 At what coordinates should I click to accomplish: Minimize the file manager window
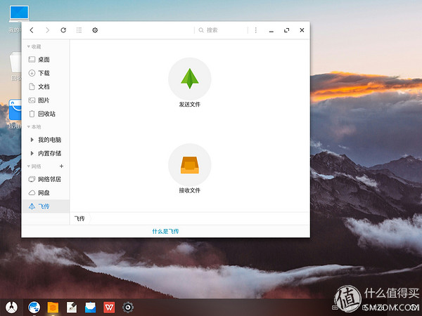tap(271, 31)
